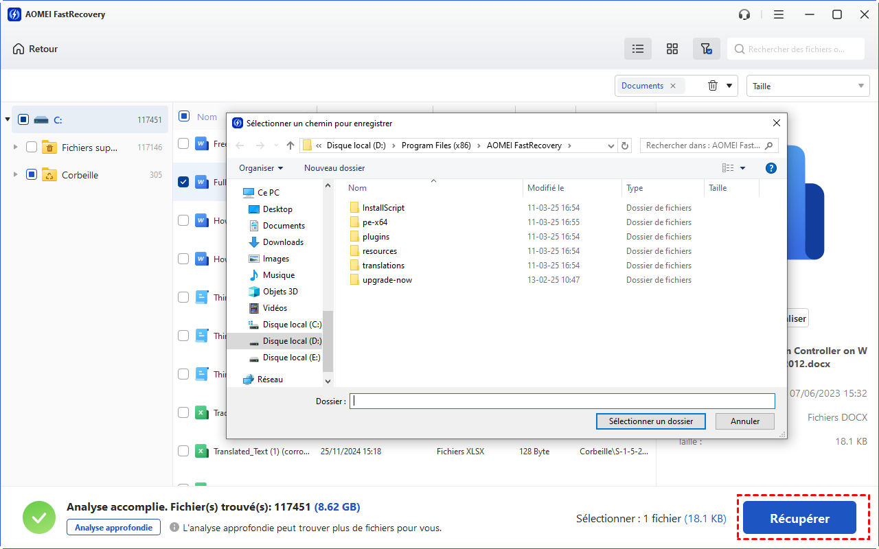
Task: Switch to list view icon
Action: pos(638,49)
